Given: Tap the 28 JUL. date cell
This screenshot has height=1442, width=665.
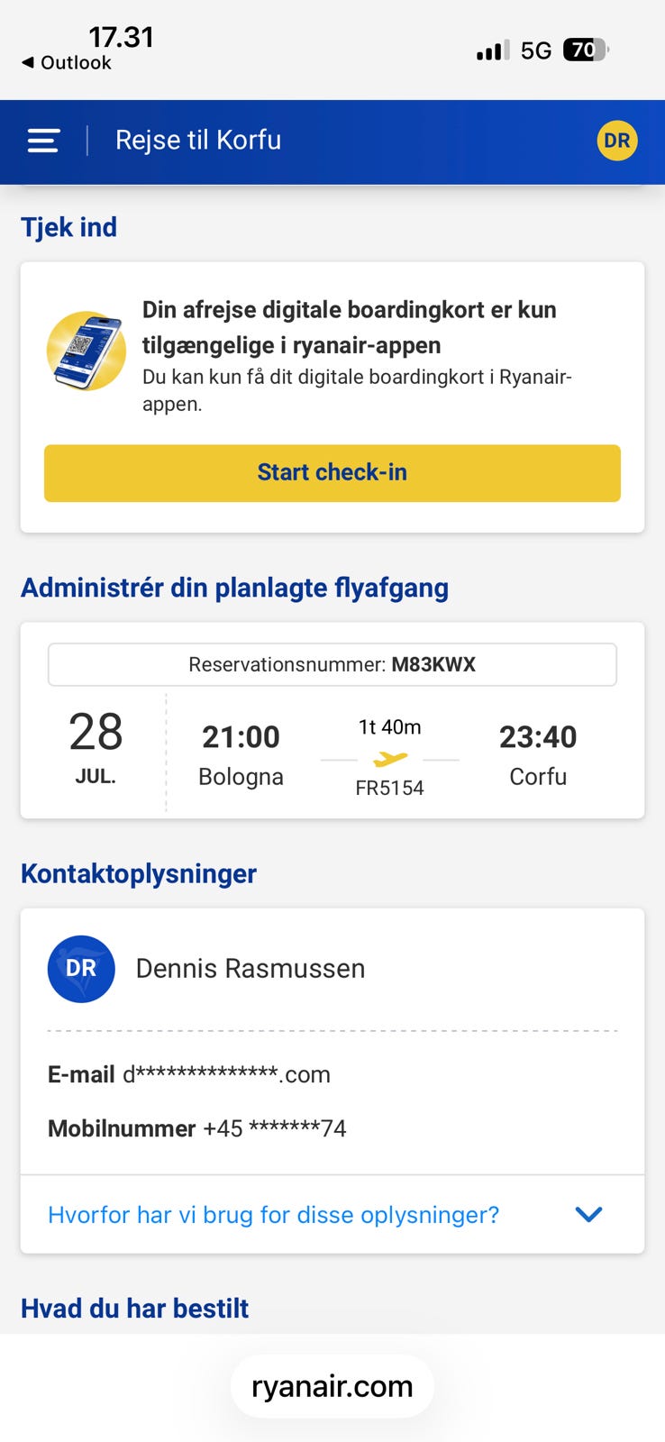Looking at the screenshot, I should click(x=96, y=747).
